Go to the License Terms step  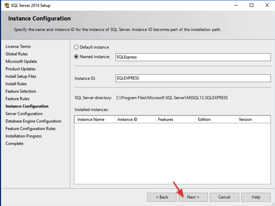click(x=18, y=46)
